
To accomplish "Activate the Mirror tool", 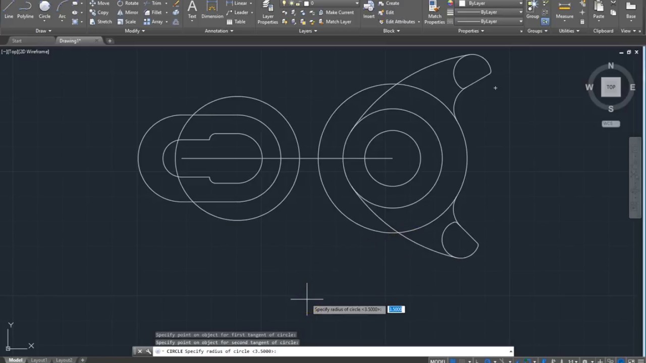I will [x=128, y=12].
